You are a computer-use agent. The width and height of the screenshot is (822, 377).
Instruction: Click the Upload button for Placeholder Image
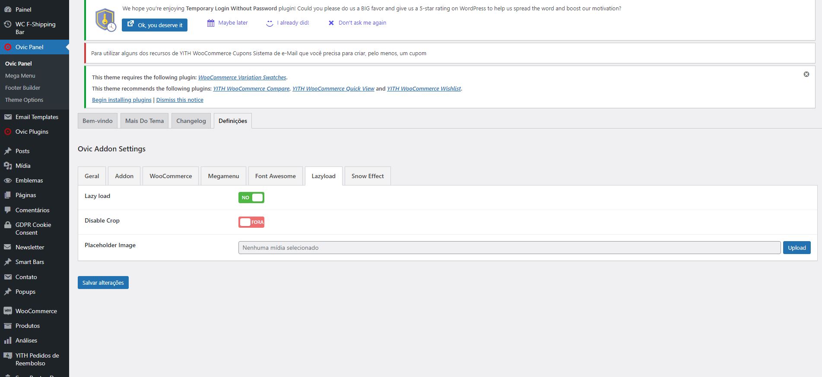coord(797,248)
